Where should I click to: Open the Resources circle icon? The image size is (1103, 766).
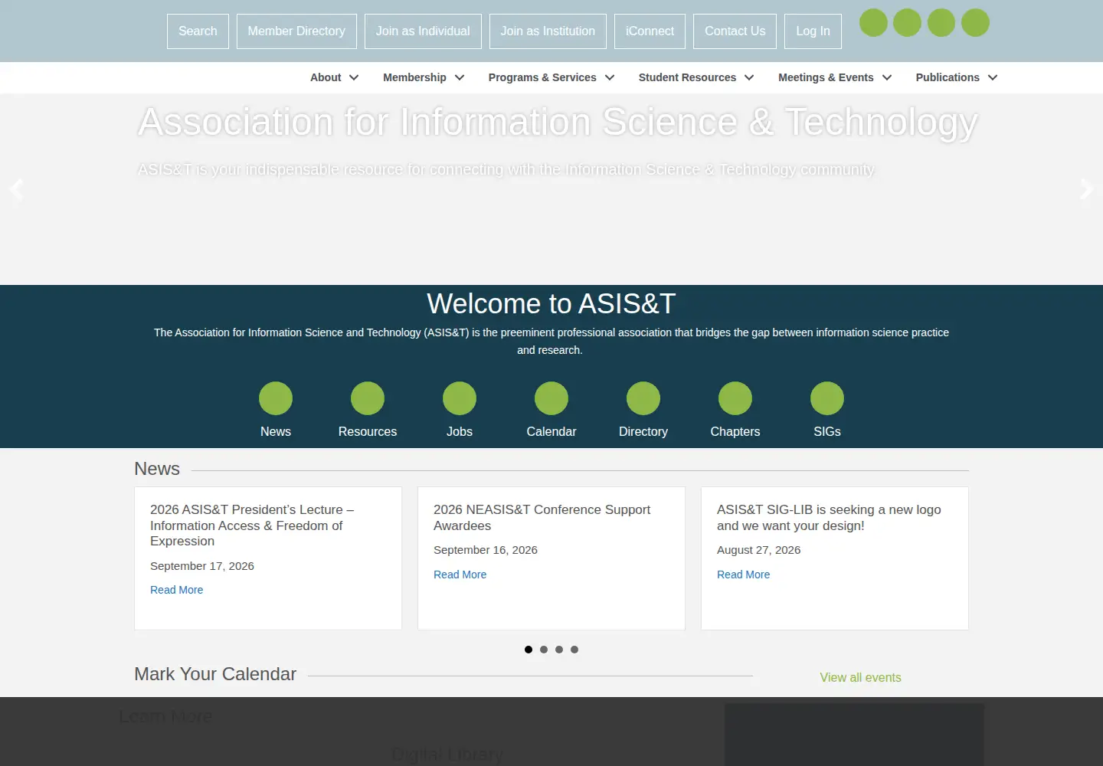368,398
